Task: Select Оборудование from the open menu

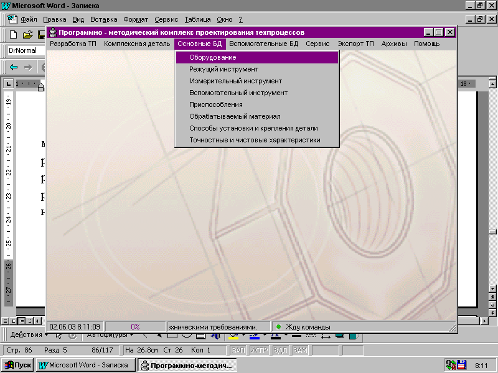Action: click(257, 57)
